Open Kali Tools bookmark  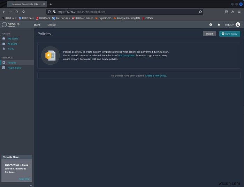pyautogui.click(x=26, y=18)
